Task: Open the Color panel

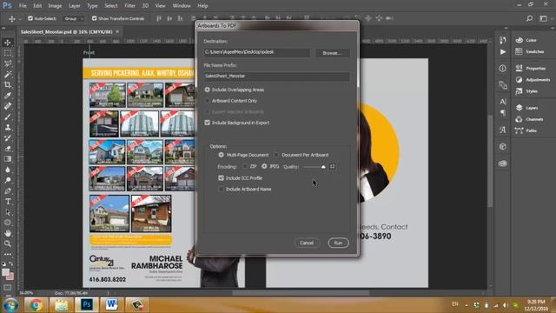Action: 526,40
